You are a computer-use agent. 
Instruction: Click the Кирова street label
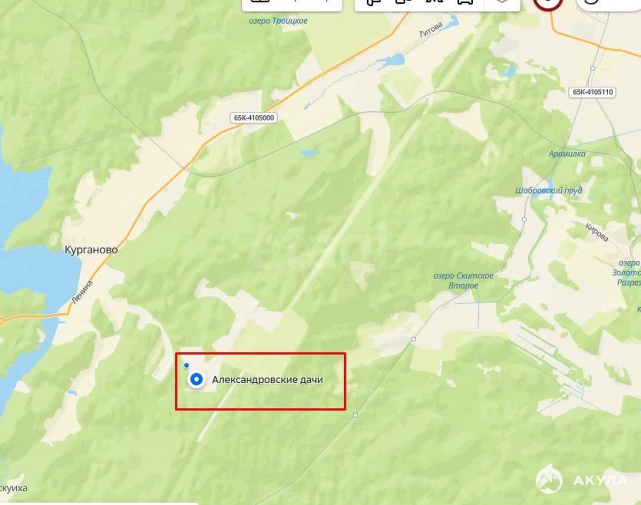tap(596, 233)
